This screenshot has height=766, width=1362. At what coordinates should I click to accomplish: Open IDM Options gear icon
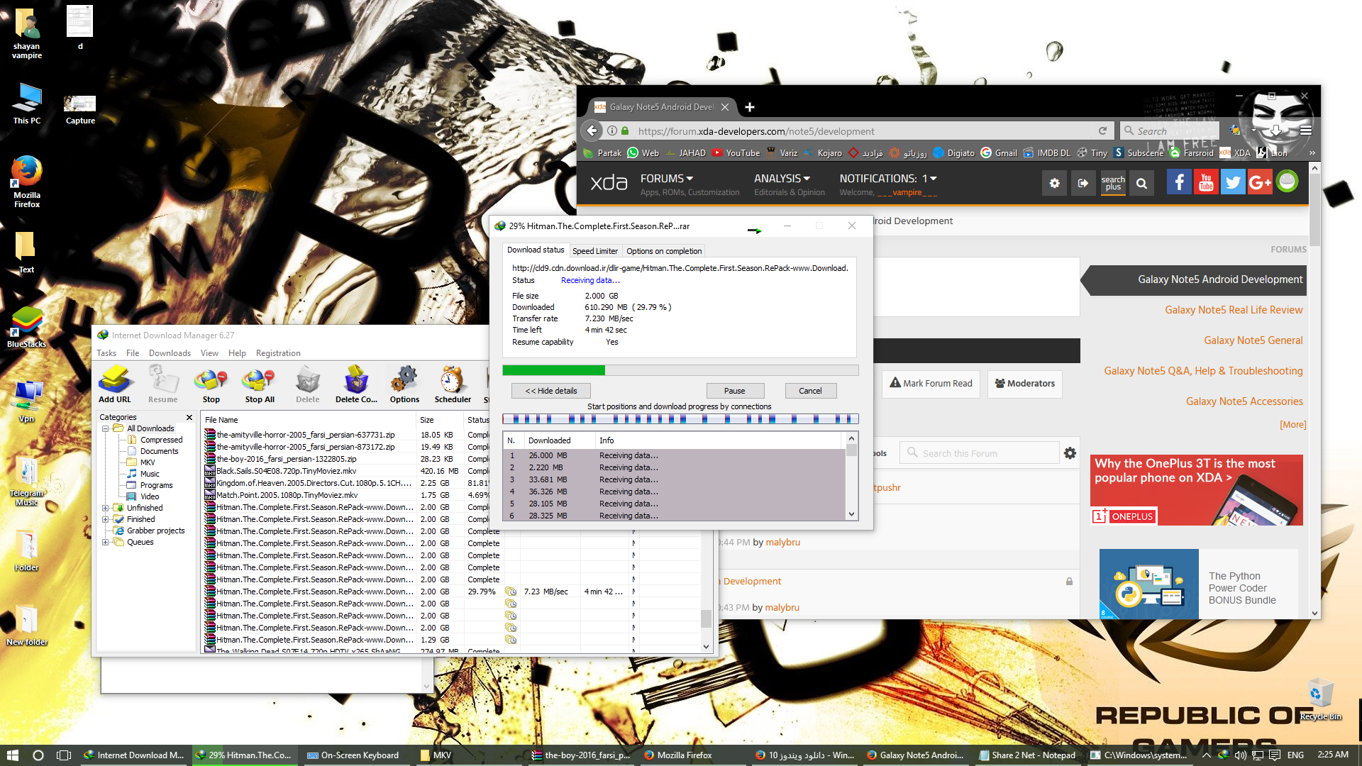click(404, 383)
